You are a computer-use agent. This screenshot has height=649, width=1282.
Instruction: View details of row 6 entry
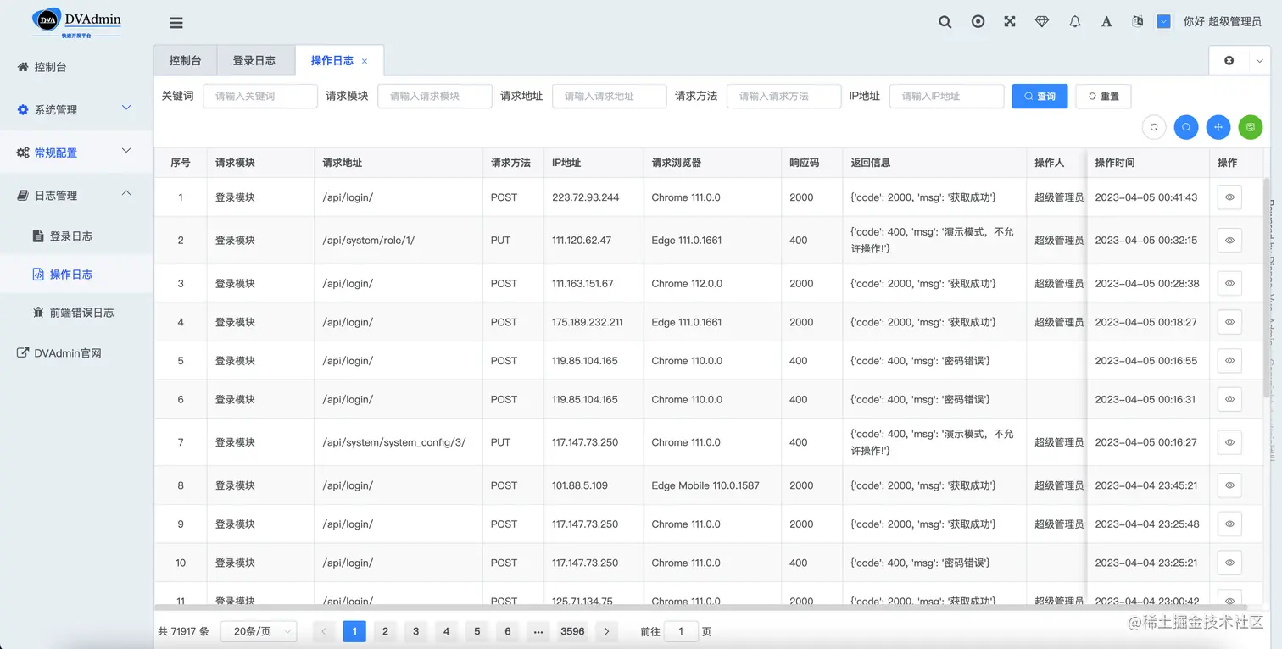[x=1229, y=399]
